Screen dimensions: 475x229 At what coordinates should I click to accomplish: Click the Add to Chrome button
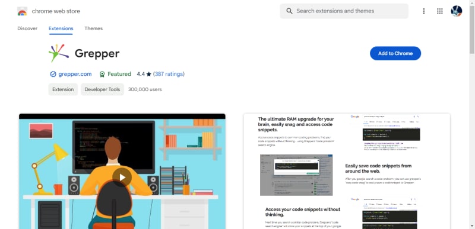tap(395, 53)
